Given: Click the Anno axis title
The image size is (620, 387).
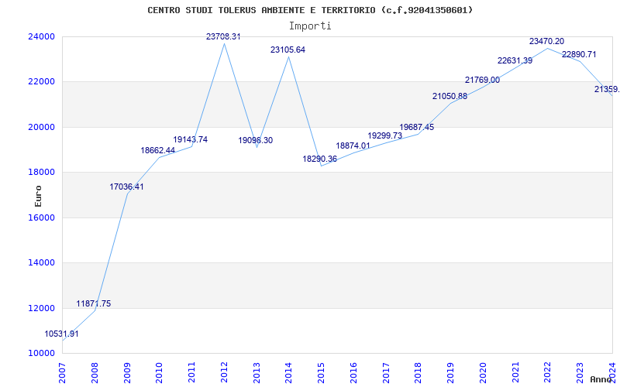Looking at the screenshot, I should pyautogui.click(x=601, y=379).
